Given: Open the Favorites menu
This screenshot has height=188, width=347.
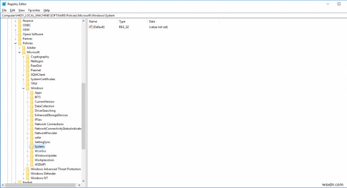Looking at the screenshot, I should pyautogui.click(x=34, y=10).
